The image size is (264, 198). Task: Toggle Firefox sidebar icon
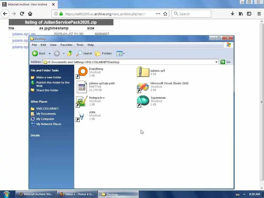click(249, 14)
